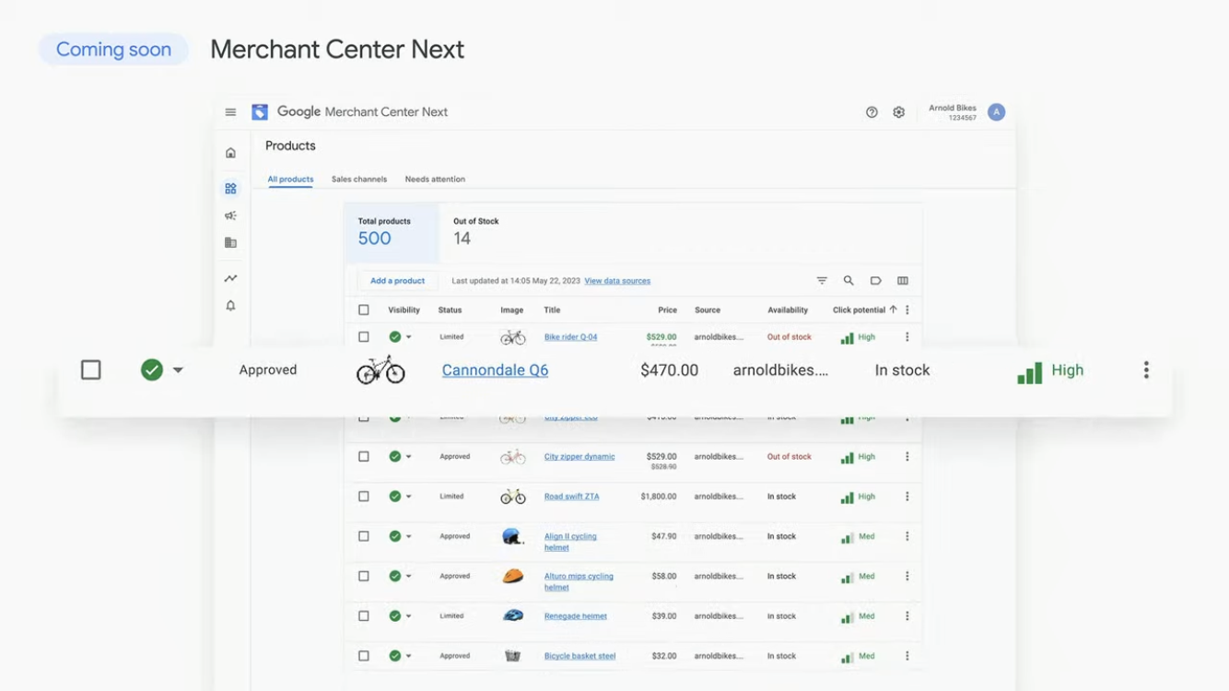This screenshot has height=691, width=1229.
Task: Click the Price column header
Action: [x=667, y=310]
